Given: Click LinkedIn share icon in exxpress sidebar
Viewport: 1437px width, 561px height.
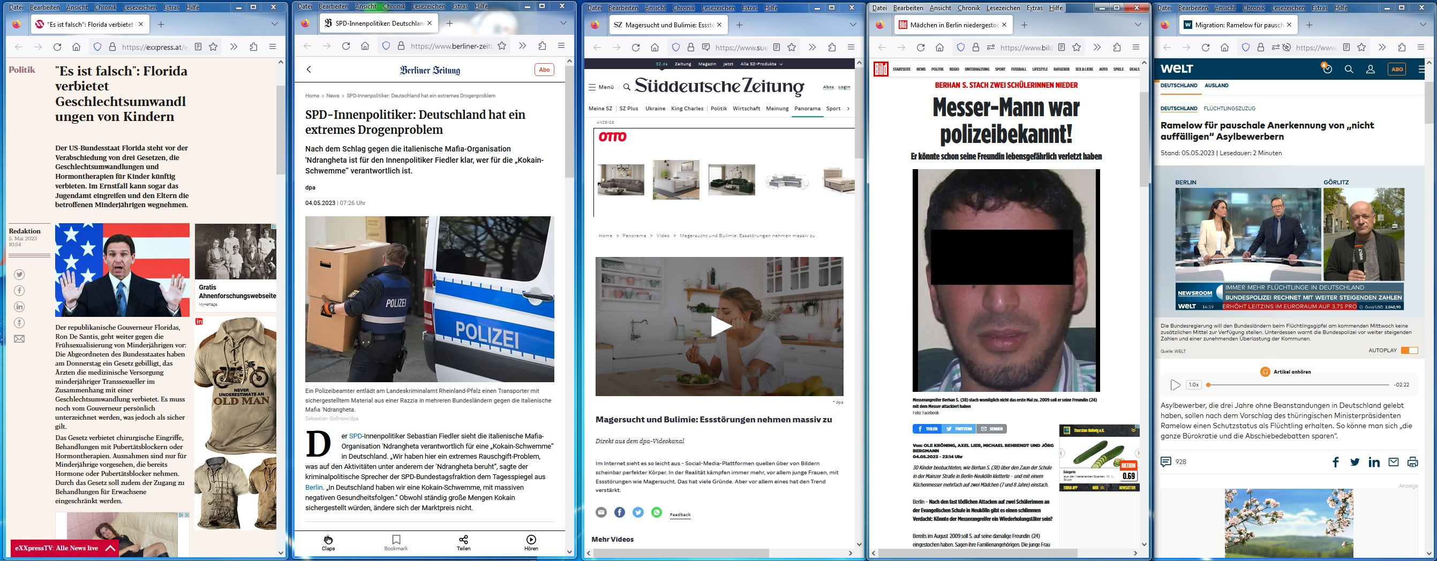Looking at the screenshot, I should pyautogui.click(x=19, y=307).
